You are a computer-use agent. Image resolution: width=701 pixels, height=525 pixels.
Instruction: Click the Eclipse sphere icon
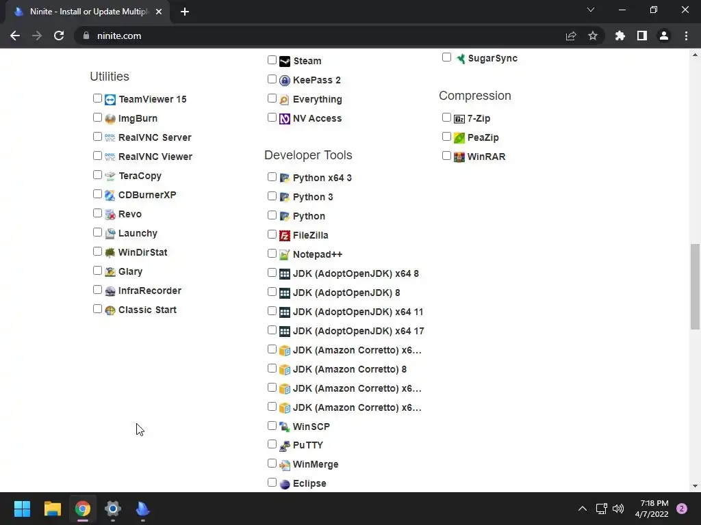tap(285, 484)
